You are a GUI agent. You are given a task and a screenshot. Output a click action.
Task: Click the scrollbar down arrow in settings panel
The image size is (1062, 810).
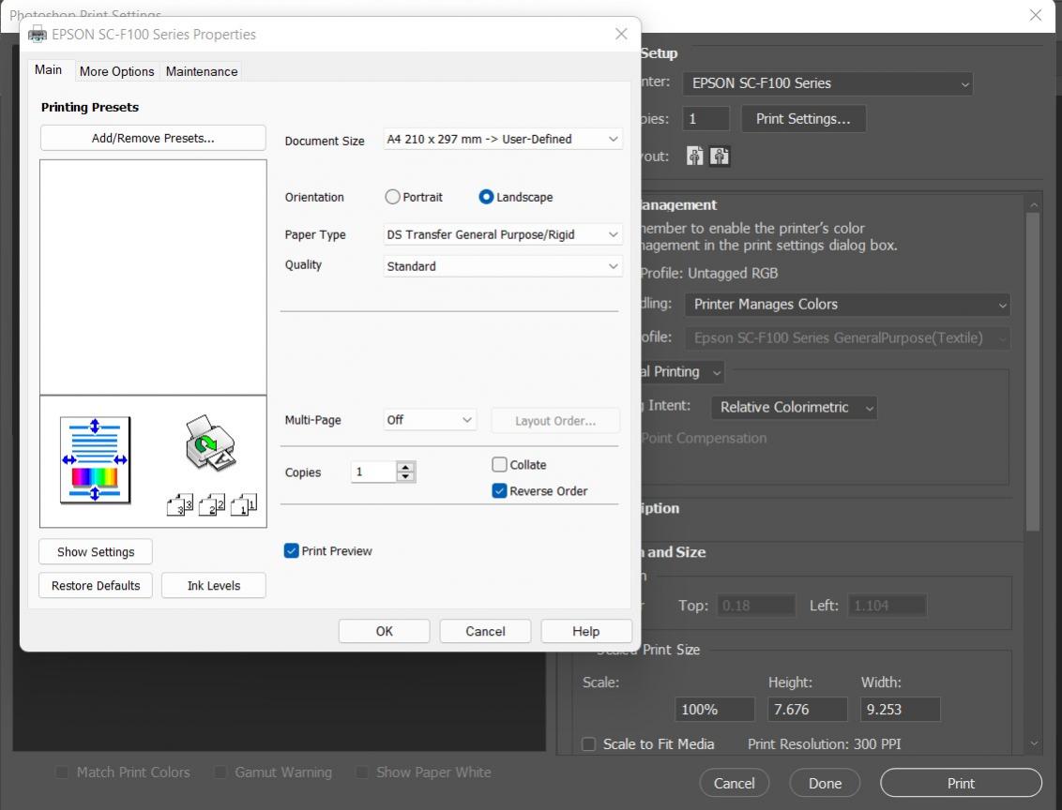click(x=1034, y=743)
